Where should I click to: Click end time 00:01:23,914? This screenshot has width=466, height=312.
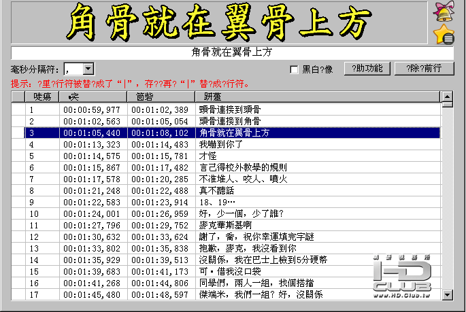click(x=160, y=203)
